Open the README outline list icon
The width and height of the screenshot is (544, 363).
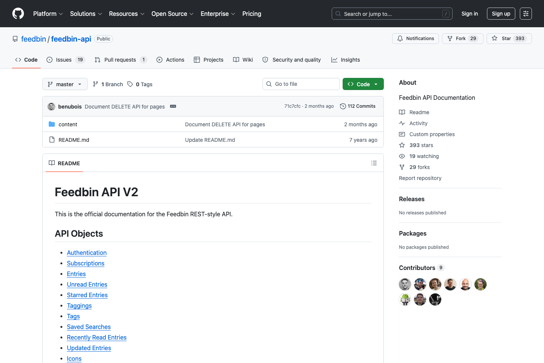tap(374, 163)
